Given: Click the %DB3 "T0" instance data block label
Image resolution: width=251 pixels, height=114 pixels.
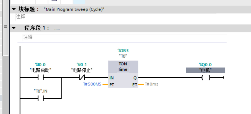Looking at the screenshot, I should pyautogui.click(x=123, y=53).
